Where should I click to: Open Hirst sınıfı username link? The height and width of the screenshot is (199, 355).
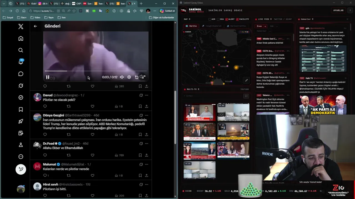[71, 184]
